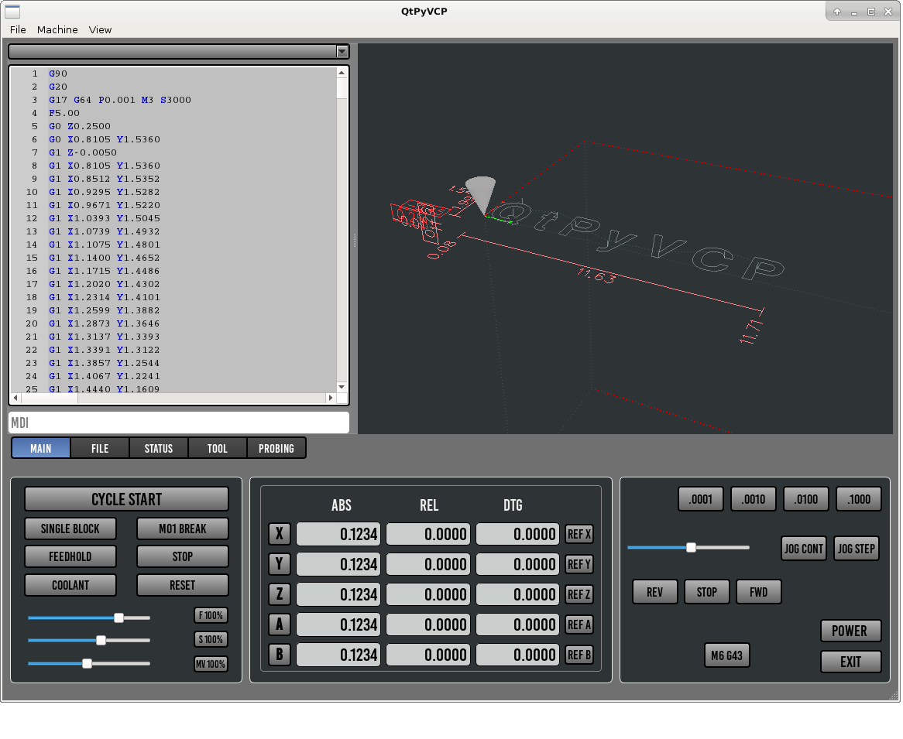Switch to the TOOL tab
This screenshot has height=739, width=903.
click(x=217, y=448)
